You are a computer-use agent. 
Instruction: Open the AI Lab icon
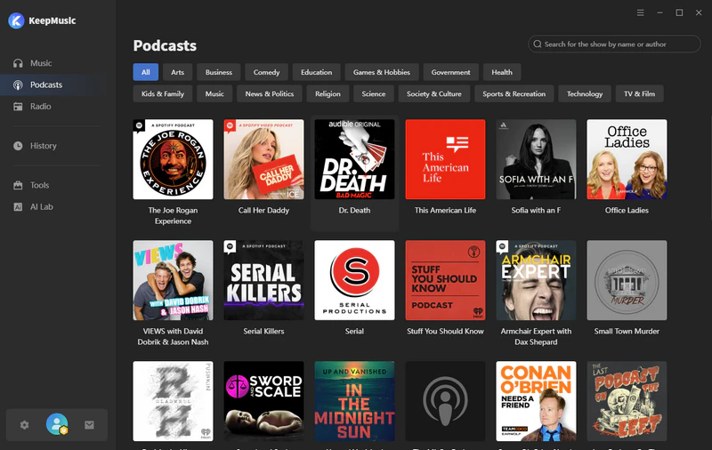click(x=18, y=207)
